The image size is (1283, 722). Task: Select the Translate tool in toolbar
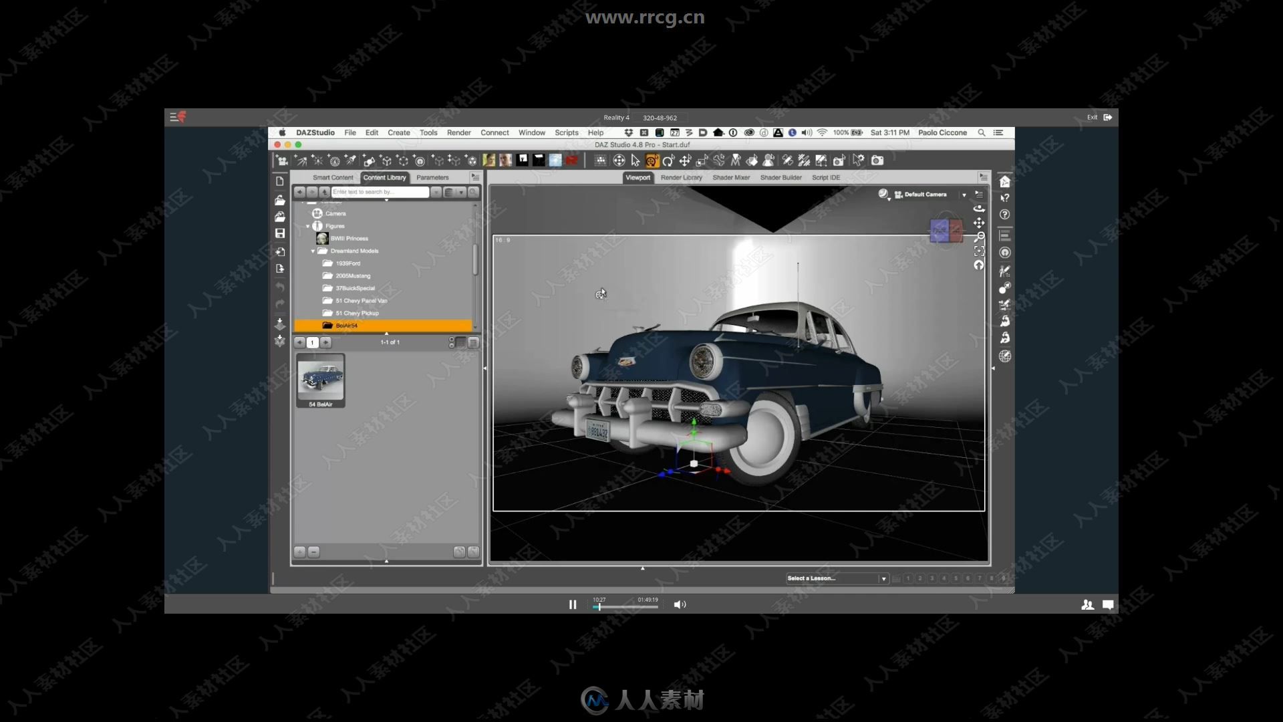(685, 160)
